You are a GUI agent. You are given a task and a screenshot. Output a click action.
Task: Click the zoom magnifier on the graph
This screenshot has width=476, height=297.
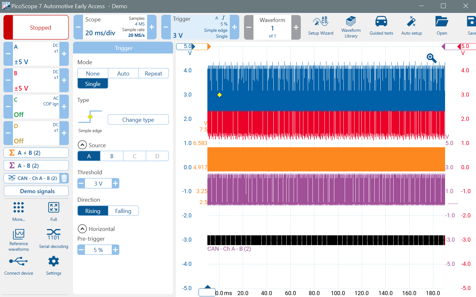pos(431,58)
